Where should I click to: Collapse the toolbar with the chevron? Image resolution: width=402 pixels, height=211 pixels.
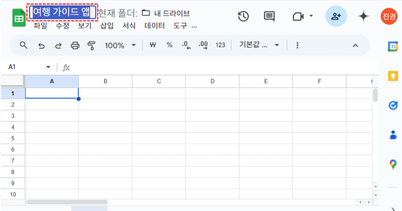pos(356,45)
